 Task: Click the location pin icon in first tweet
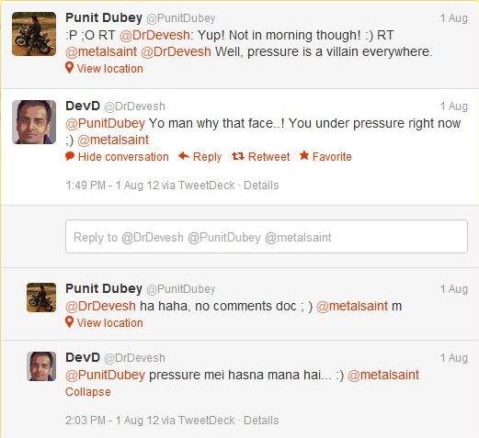[x=70, y=68]
